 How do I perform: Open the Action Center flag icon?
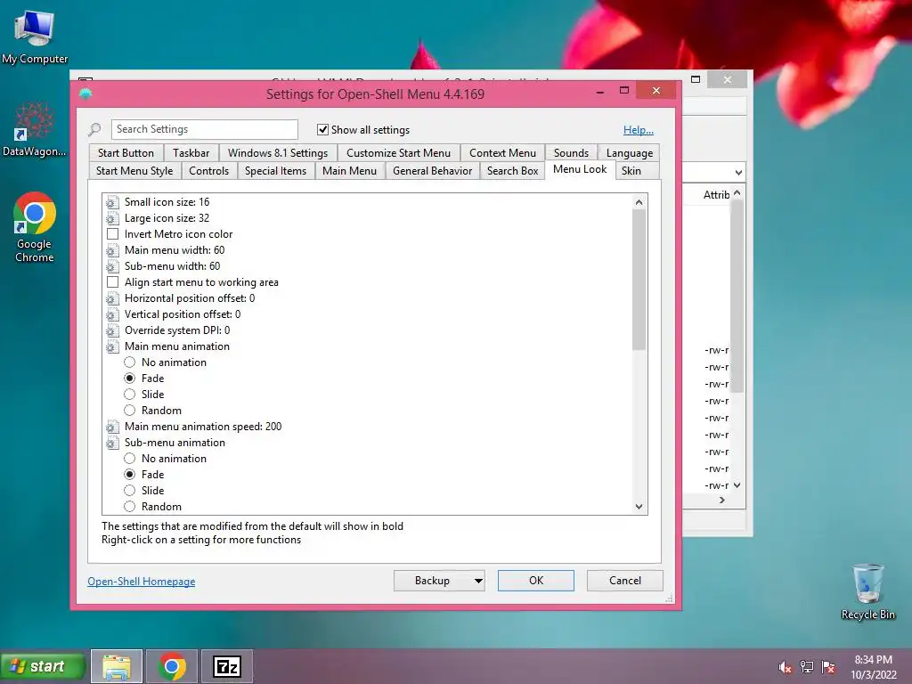pos(828,667)
